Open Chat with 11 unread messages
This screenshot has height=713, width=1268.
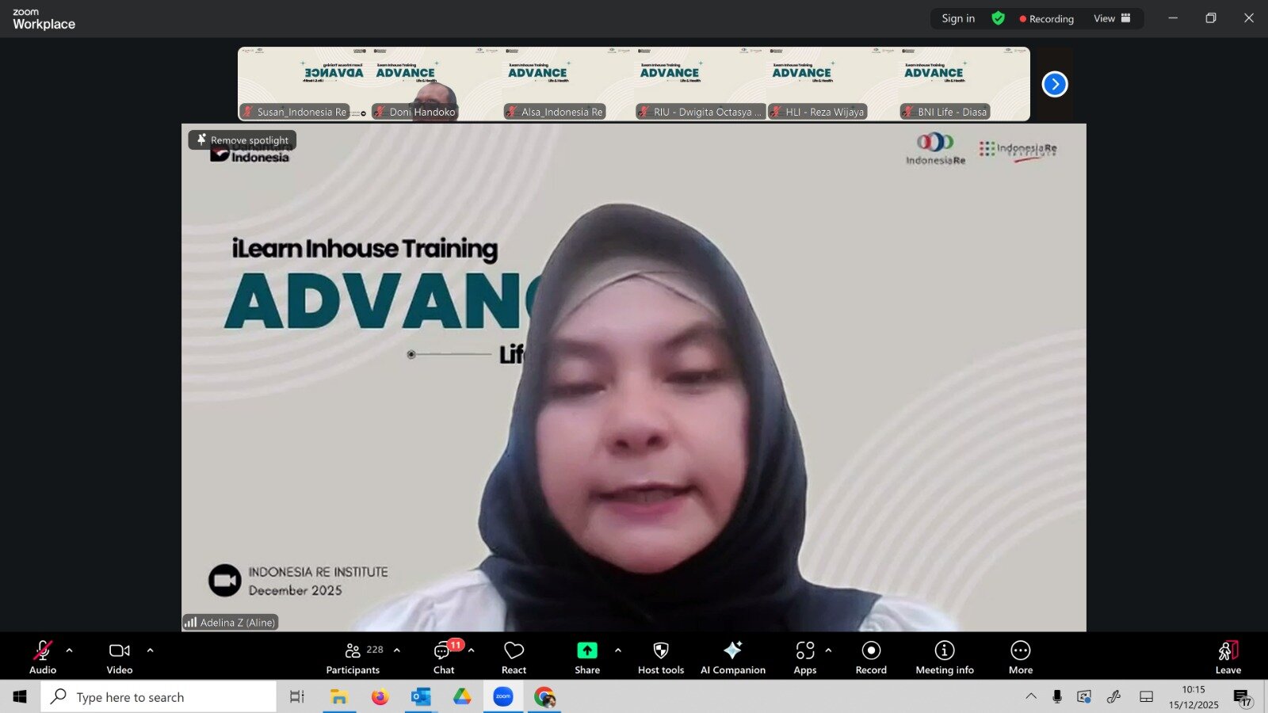click(x=443, y=657)
